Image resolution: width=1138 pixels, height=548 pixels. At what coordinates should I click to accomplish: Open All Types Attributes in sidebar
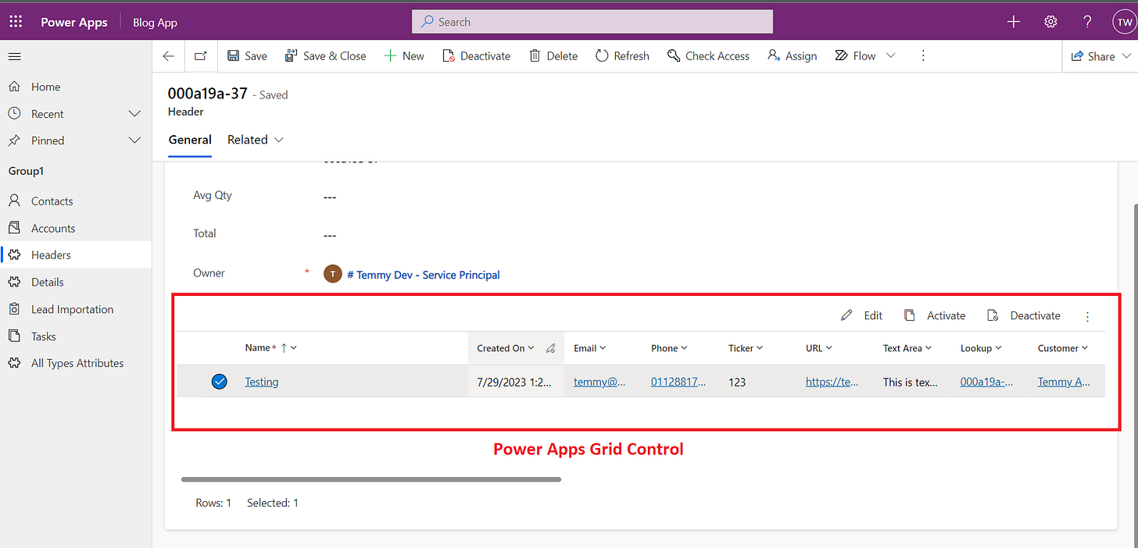coord(76,363)
